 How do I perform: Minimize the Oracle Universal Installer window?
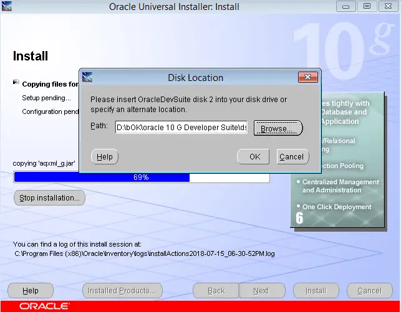click(345, 6)
